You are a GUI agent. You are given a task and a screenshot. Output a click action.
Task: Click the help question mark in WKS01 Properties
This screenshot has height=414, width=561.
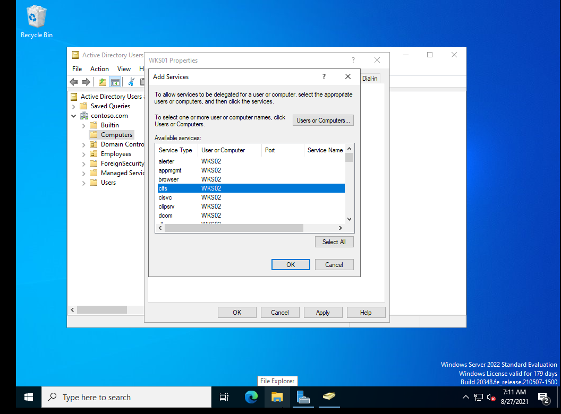353,60
